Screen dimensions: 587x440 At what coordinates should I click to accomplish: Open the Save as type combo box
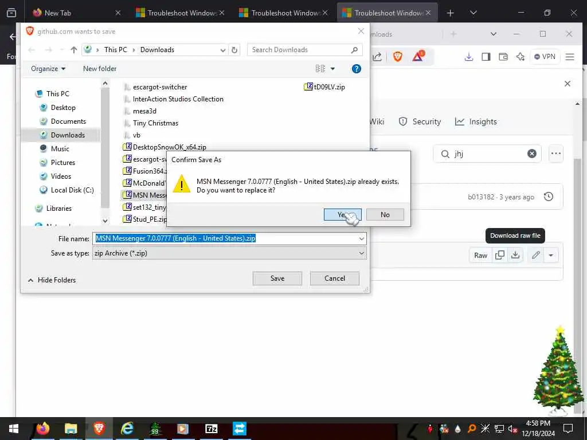229,253
